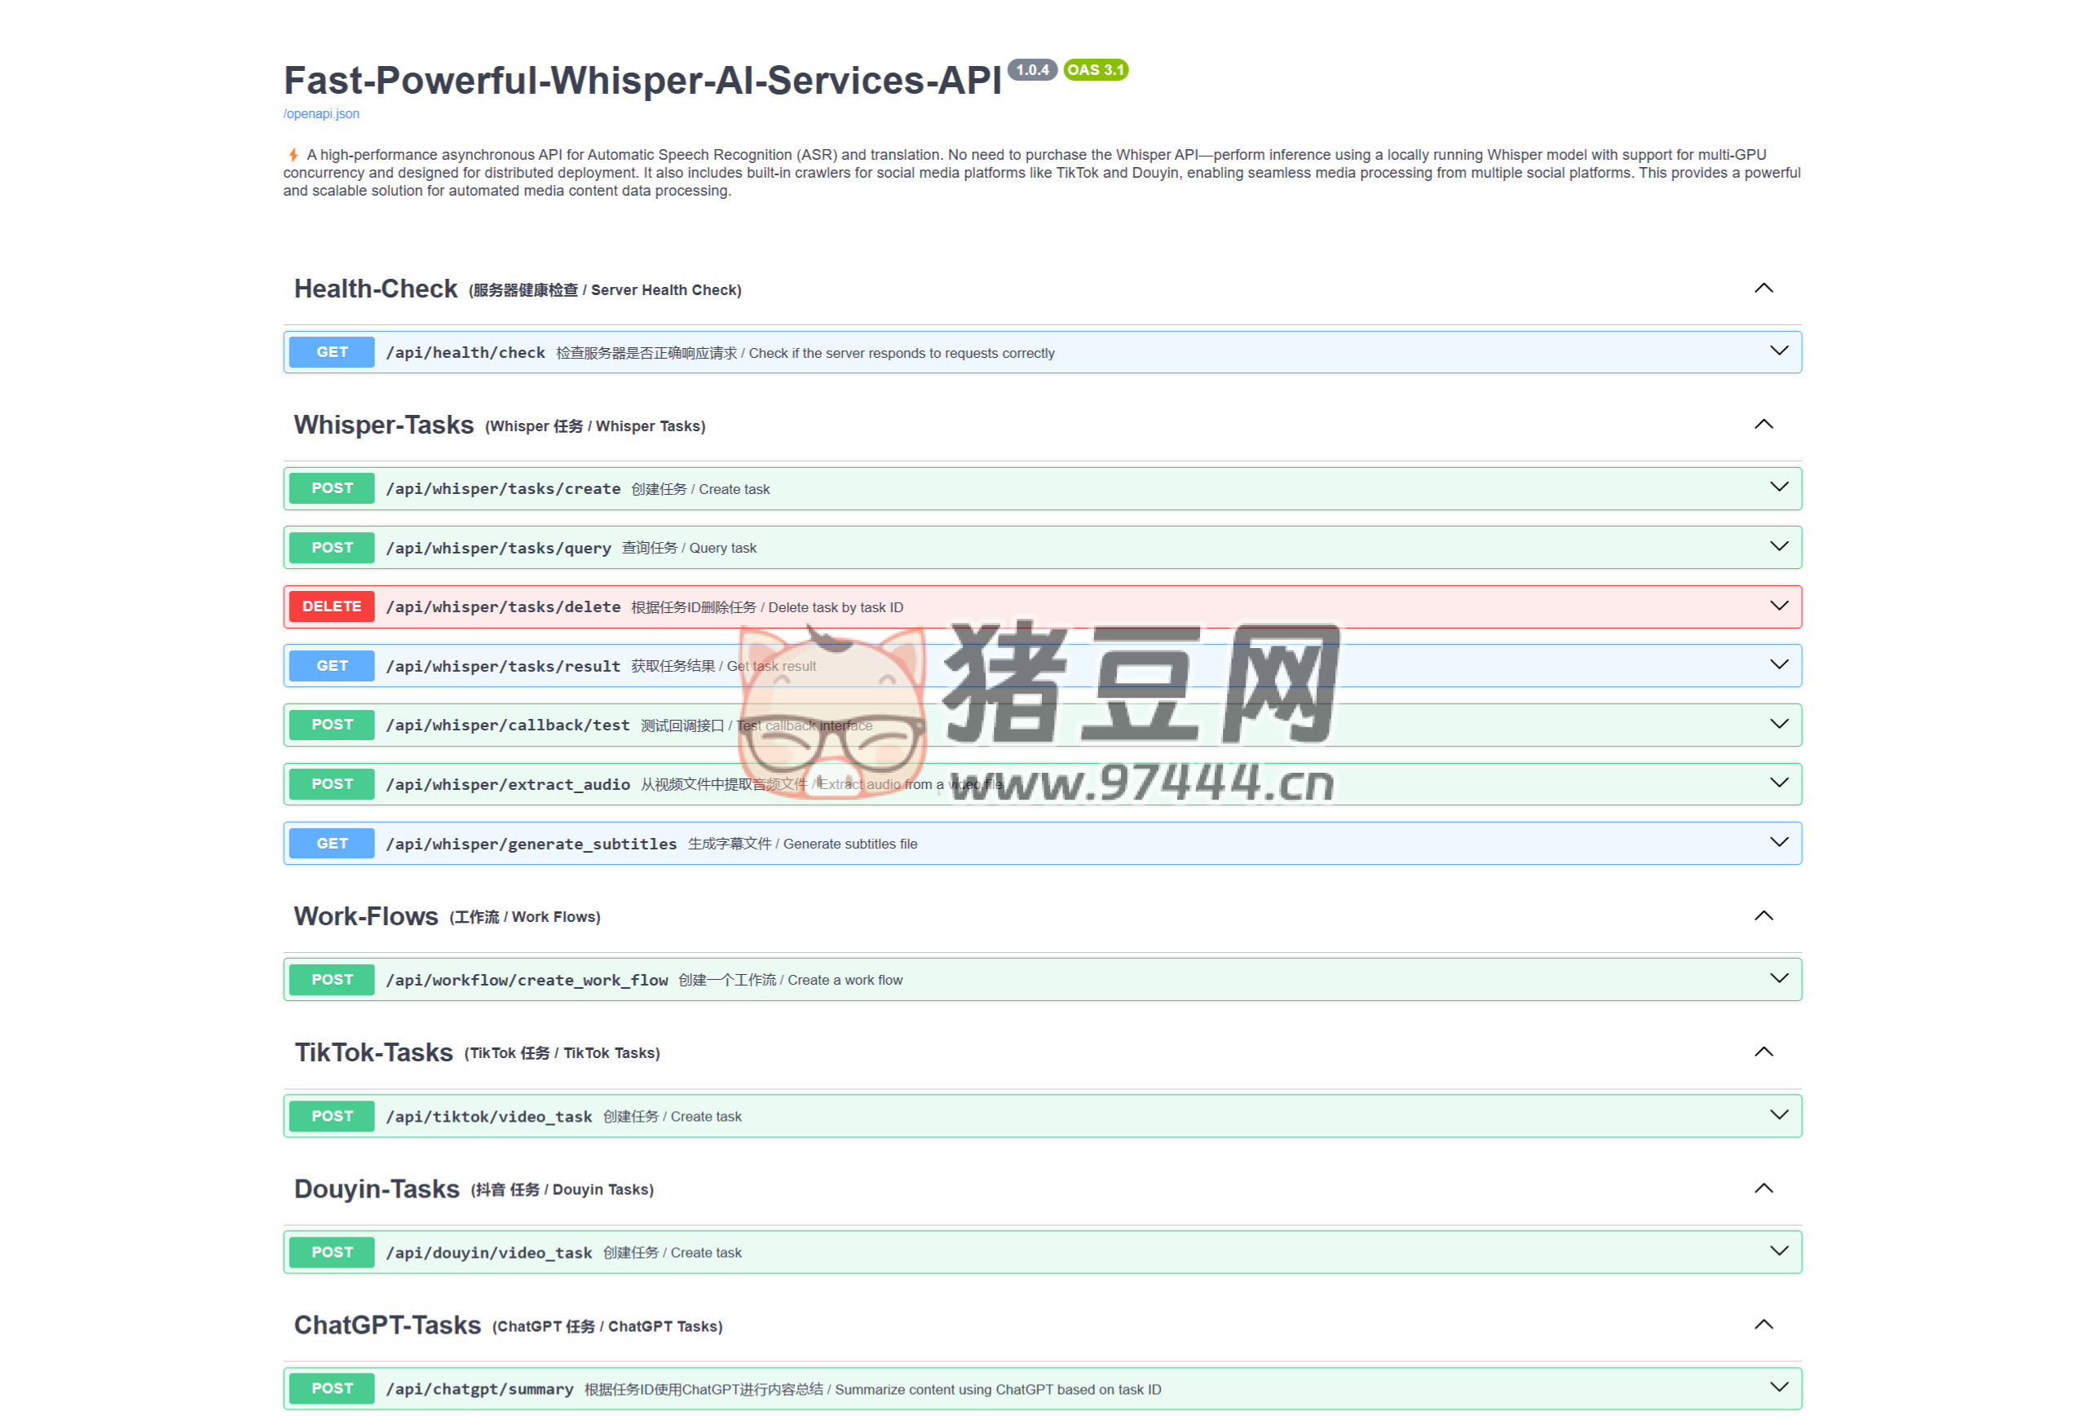
Task: Collapse the Whisper-Tasks section
Action: pyautogui.click(x=1764, y=424)
